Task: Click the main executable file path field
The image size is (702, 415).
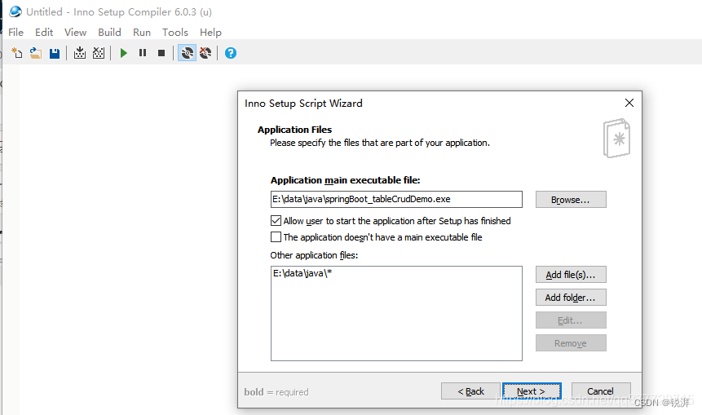Action: point(396,199)
